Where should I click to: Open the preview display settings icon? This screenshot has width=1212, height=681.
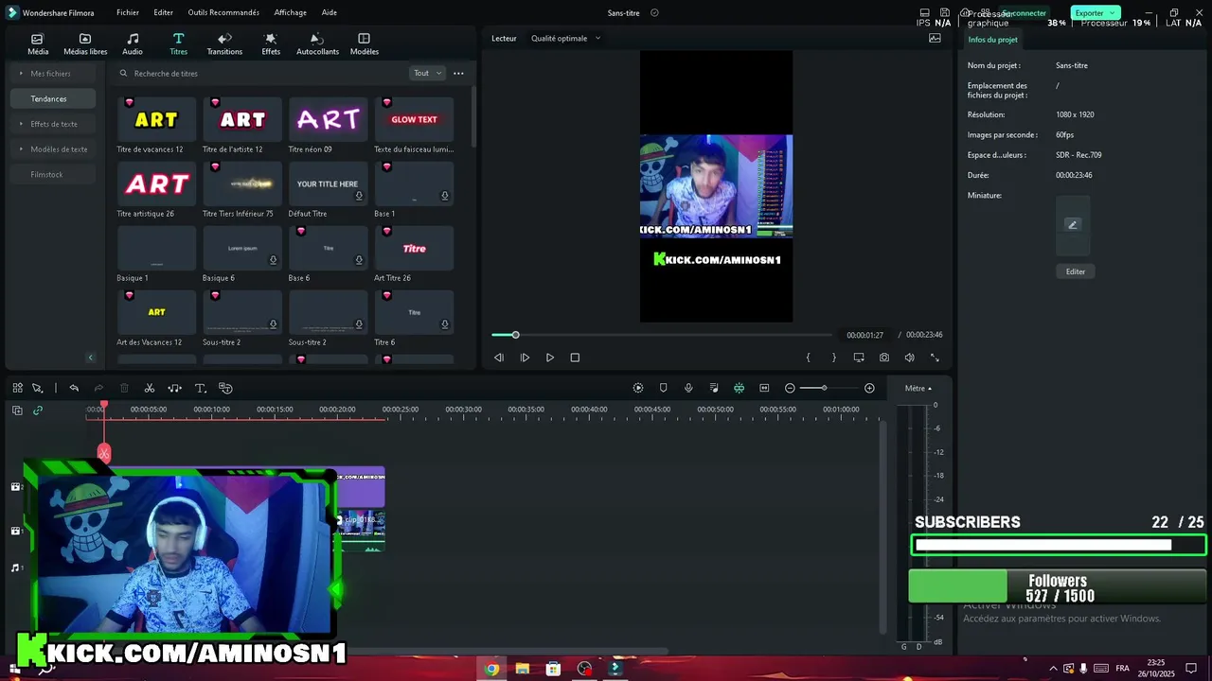click(859, 358)
